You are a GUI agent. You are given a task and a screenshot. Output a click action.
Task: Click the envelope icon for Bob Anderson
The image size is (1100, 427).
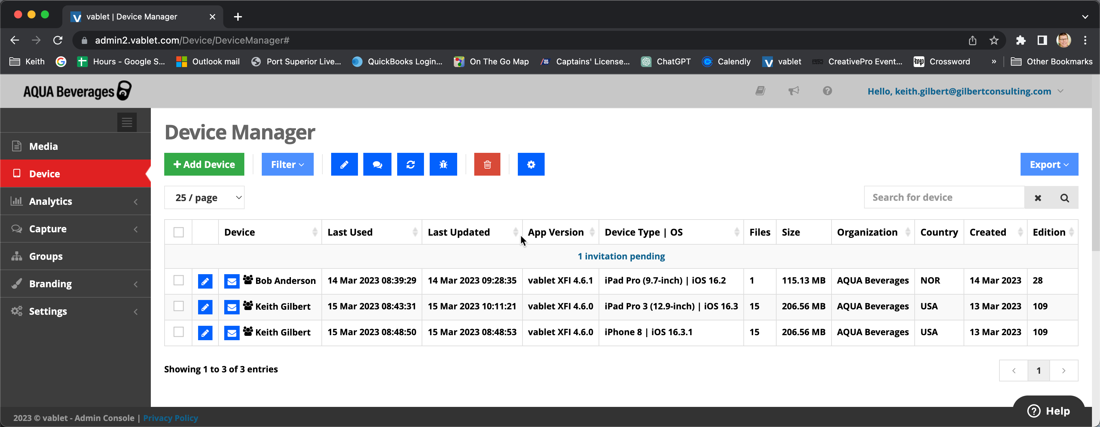(232, 282)
